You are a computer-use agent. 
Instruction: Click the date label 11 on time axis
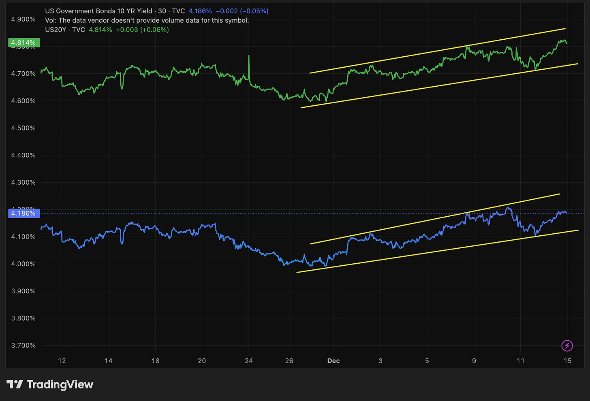[x=521, y=360]
